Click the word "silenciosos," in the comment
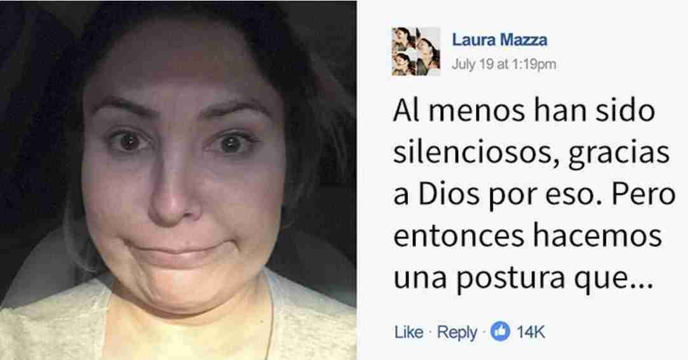The width and height of the screenshot is (688, 360). pos(476,153)
